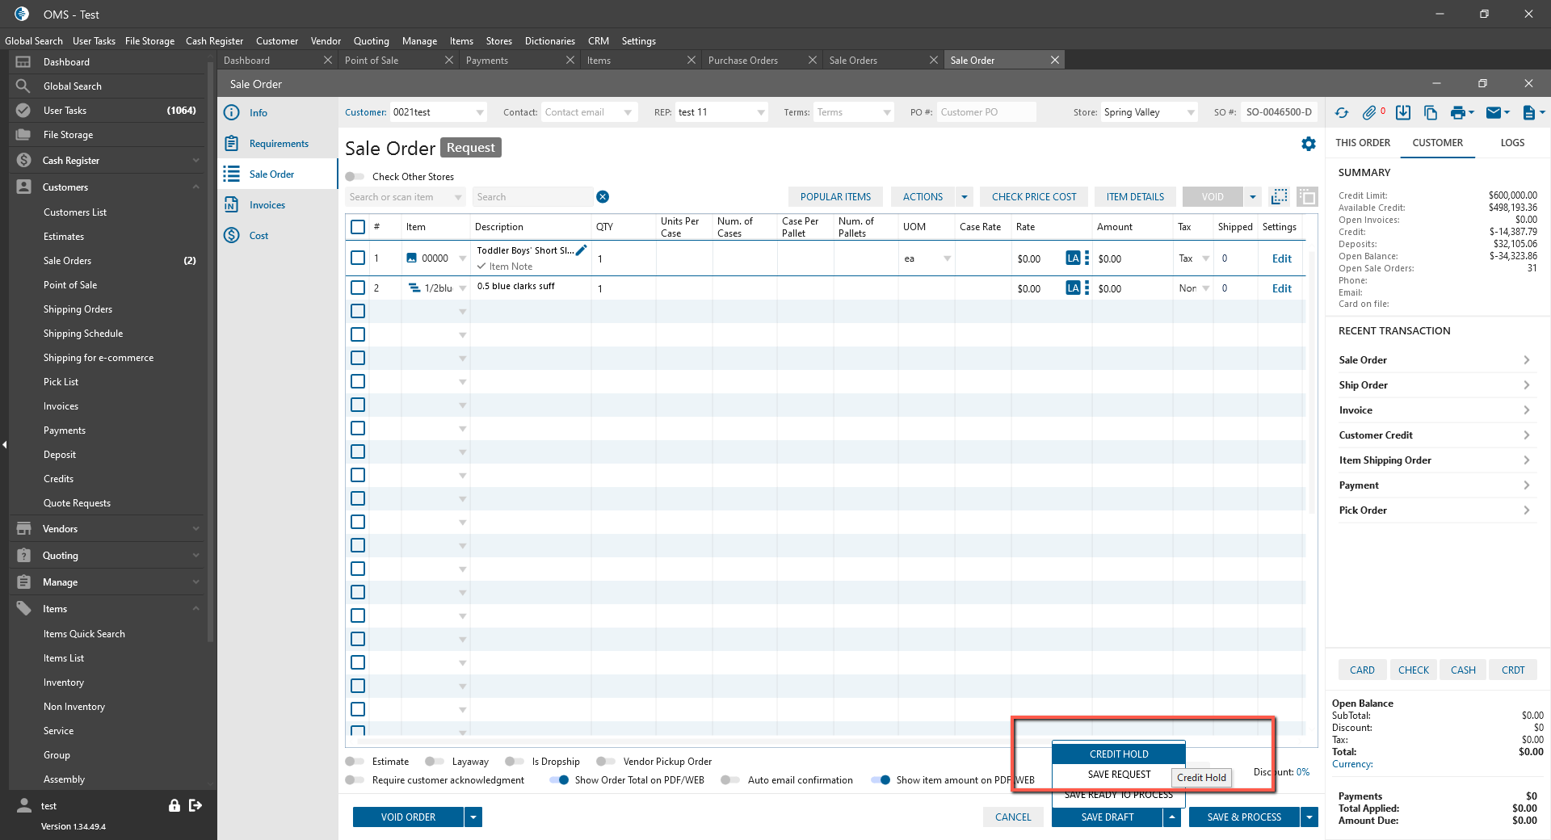Click the copy order icon
The height and width of the screenshot is (840, 1551).
pyautogui.click(x=1430, y=113)
